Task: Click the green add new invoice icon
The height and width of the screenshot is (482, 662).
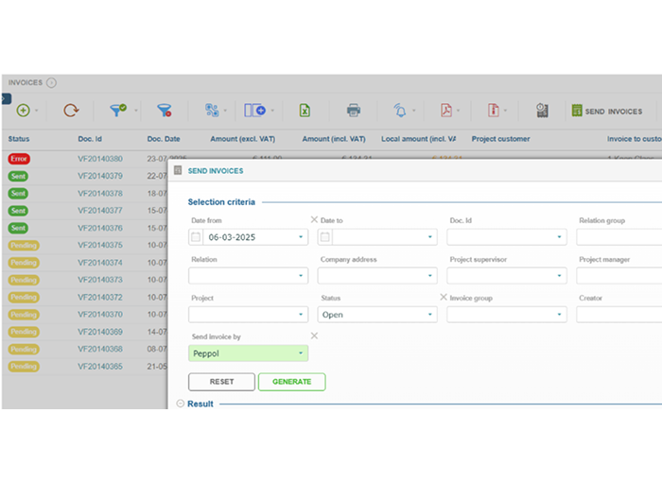Action: [23, 111]
